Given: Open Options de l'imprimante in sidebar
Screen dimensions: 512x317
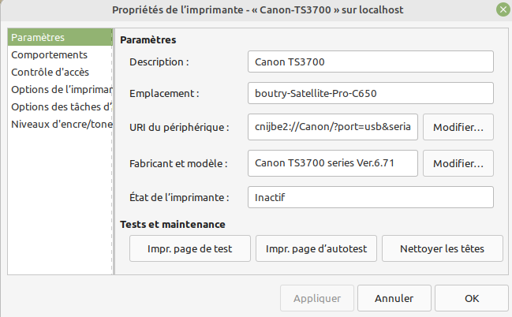Looking at the screenshot, I should (62, 89).
